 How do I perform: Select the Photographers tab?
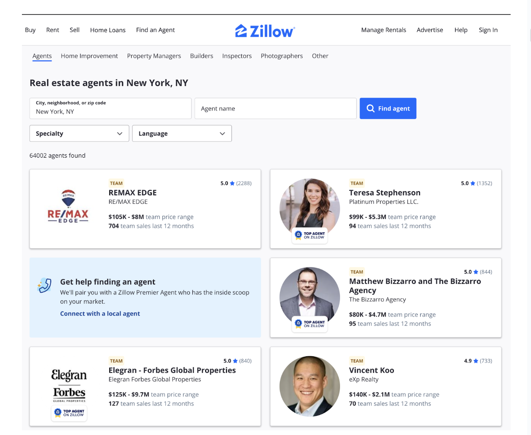(282, 56)
